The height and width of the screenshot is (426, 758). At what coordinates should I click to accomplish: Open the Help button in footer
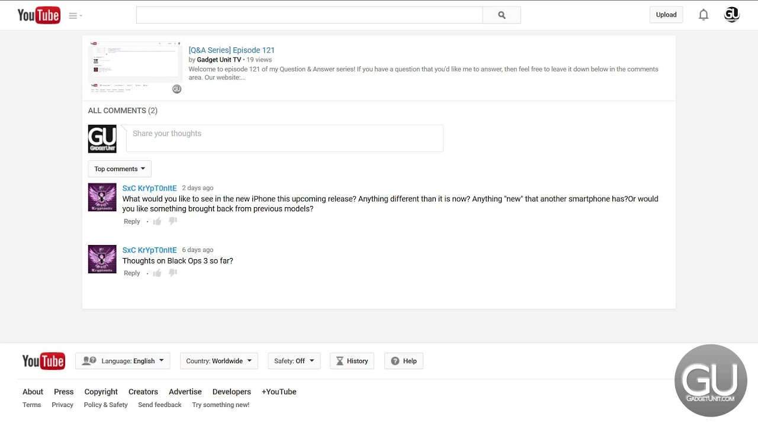click(x=404, y=361)
